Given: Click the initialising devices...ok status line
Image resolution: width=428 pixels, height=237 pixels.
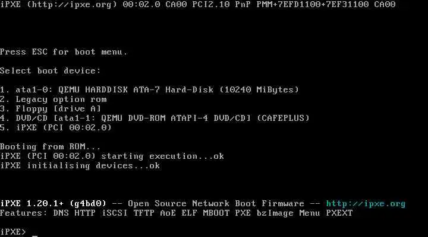Looking at the screenshot, I should 80,166.
